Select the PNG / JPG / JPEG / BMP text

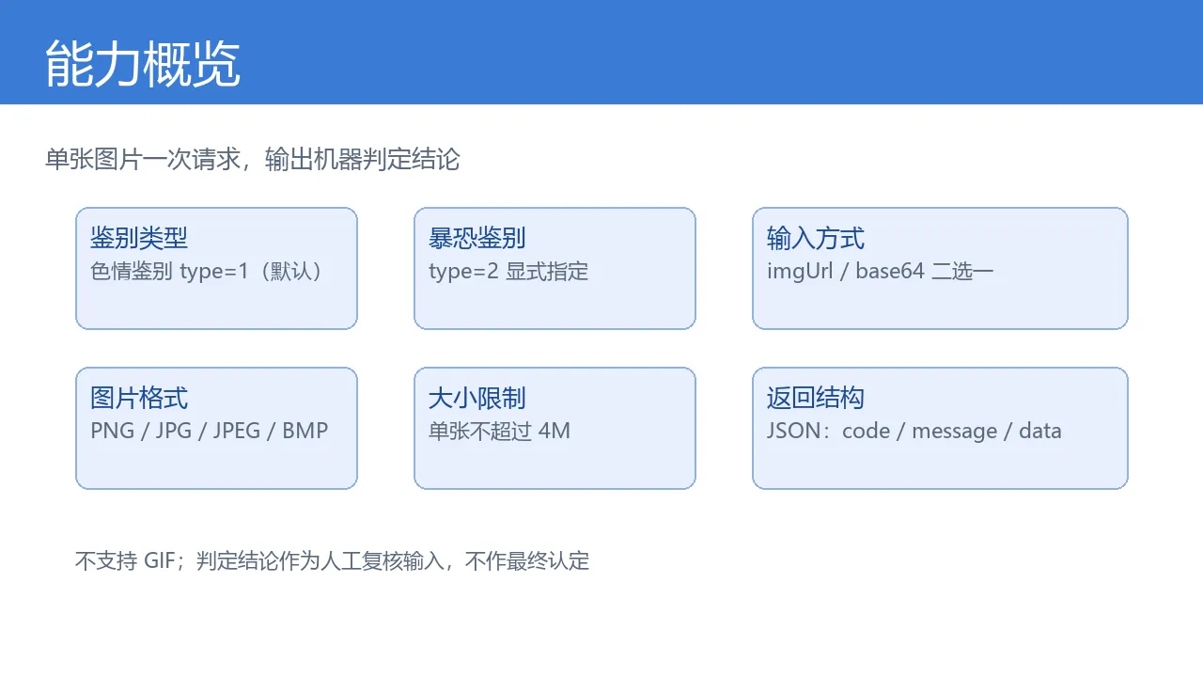210,432
